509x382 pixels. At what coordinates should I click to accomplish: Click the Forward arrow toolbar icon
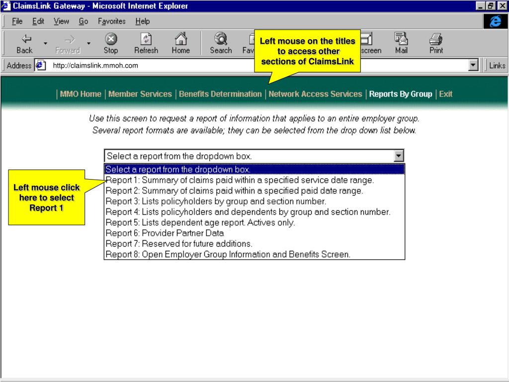(70, 40)
